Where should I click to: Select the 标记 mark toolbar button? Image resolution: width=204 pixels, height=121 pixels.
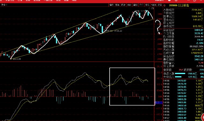pos(148,5)
